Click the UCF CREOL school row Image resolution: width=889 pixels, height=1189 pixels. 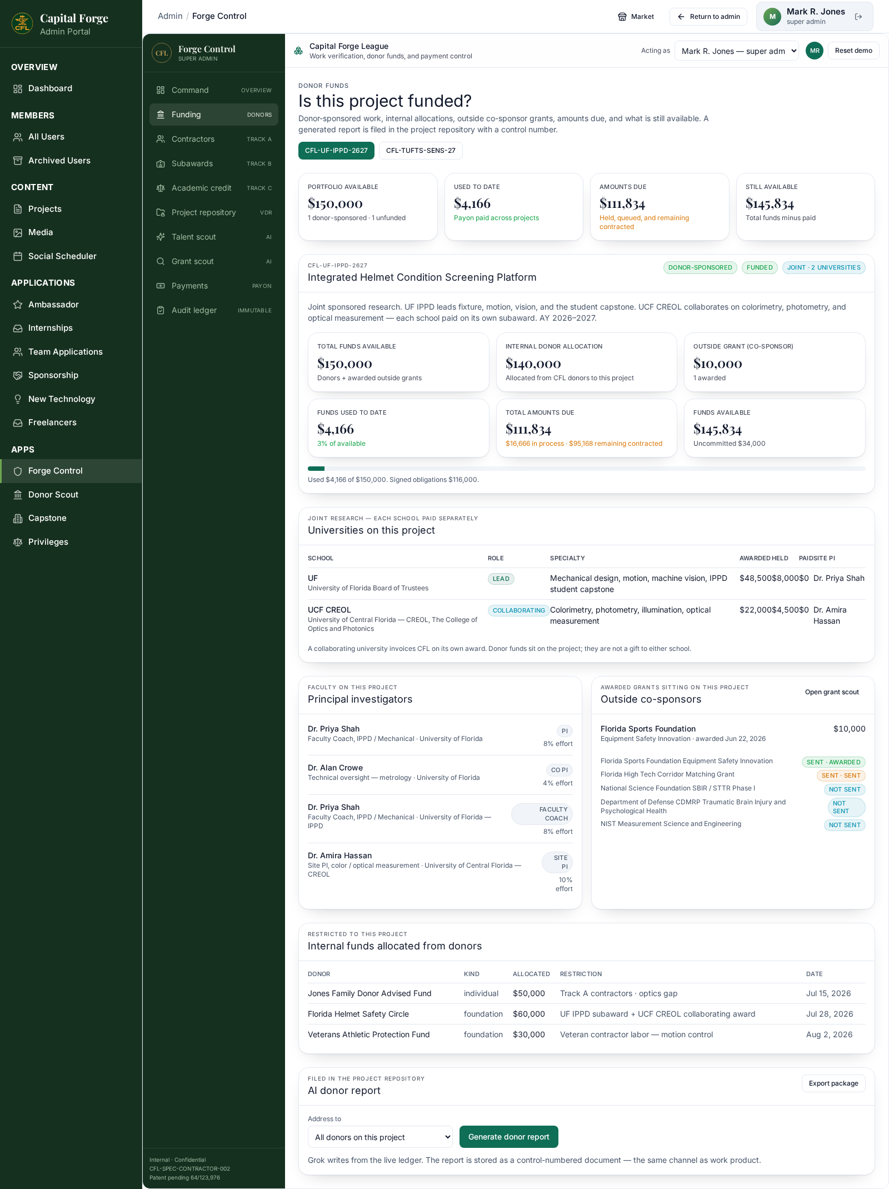tap(587, 619)
